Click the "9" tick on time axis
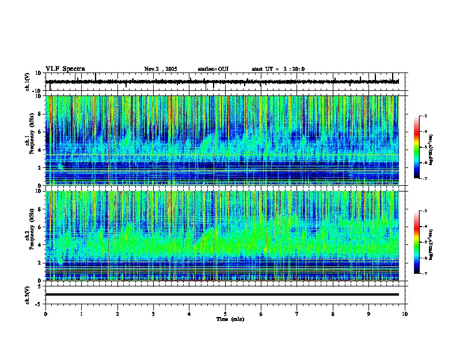 (368, 314)
